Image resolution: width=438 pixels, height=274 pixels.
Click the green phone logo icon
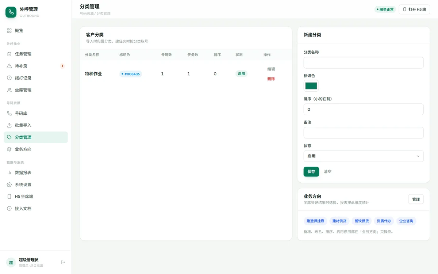11,12
